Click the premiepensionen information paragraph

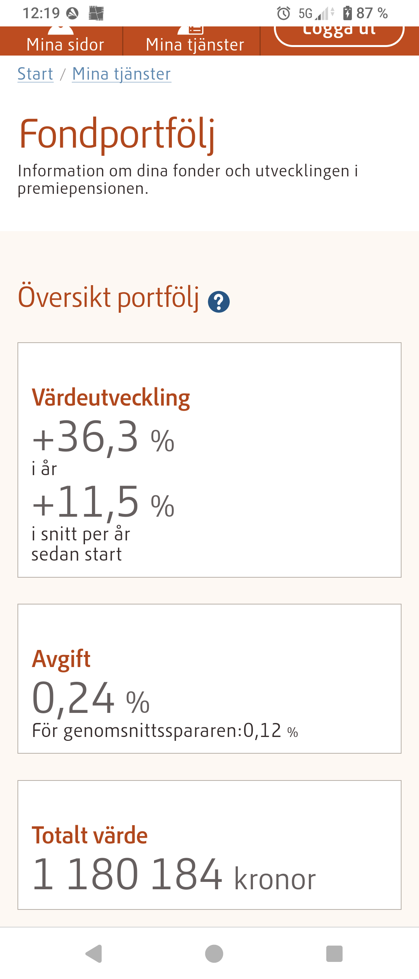pyautogui.click(x=188, y=179)
